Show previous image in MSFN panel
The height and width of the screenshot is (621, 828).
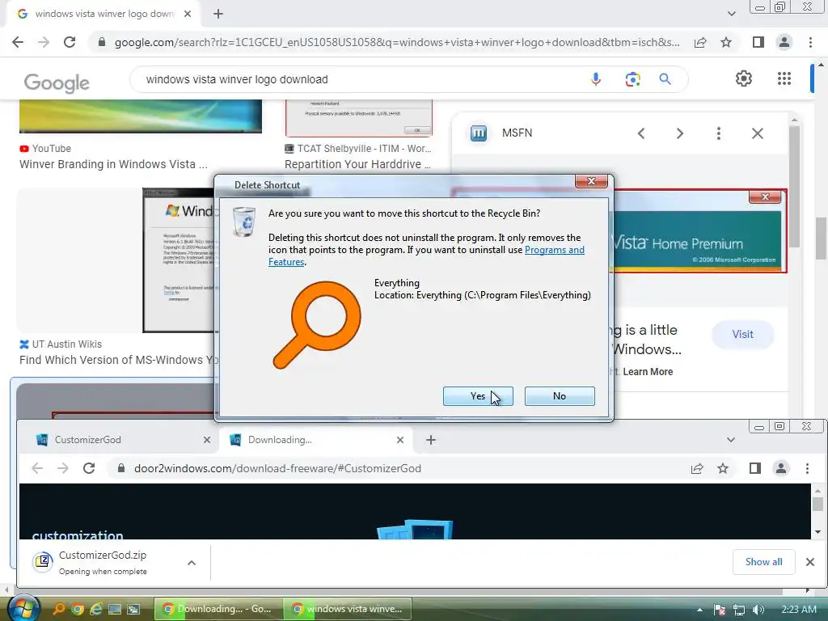pos(641,133)
